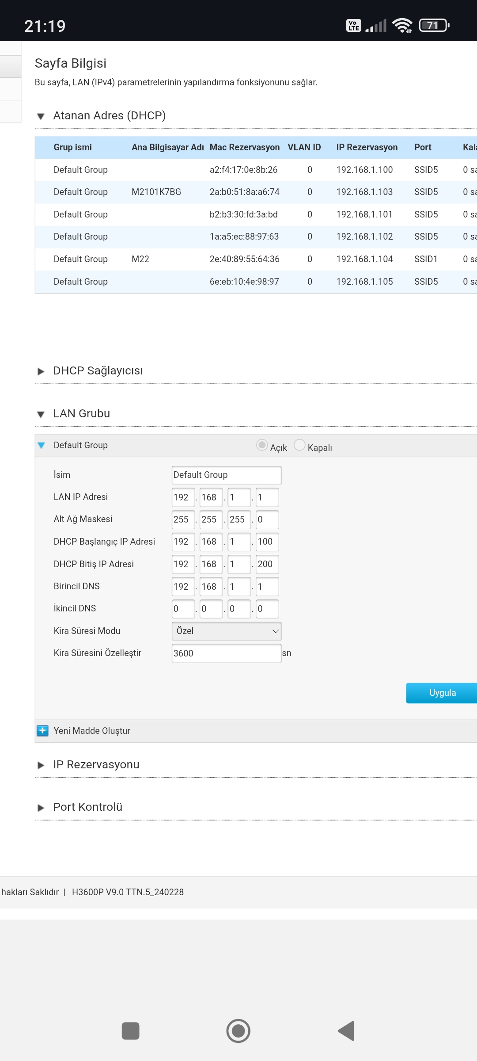Click the IP Rezervasyon column header

367,147
